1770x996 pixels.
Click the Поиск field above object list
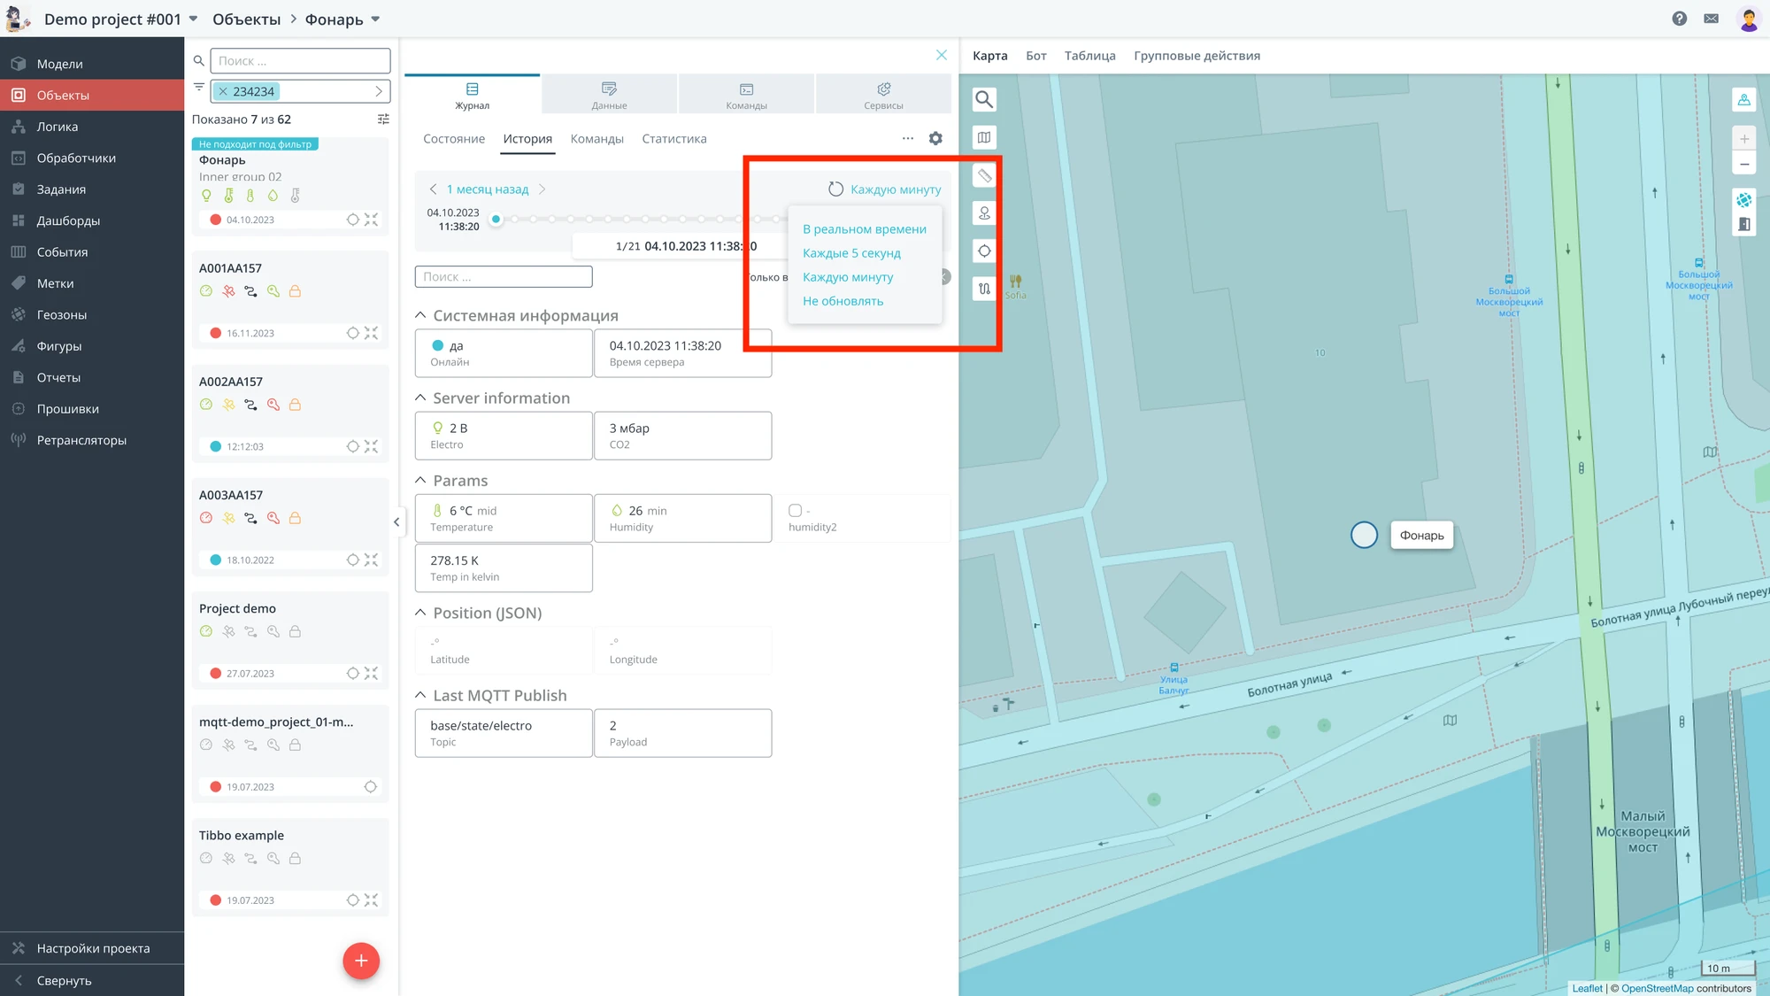coord(300,61)
